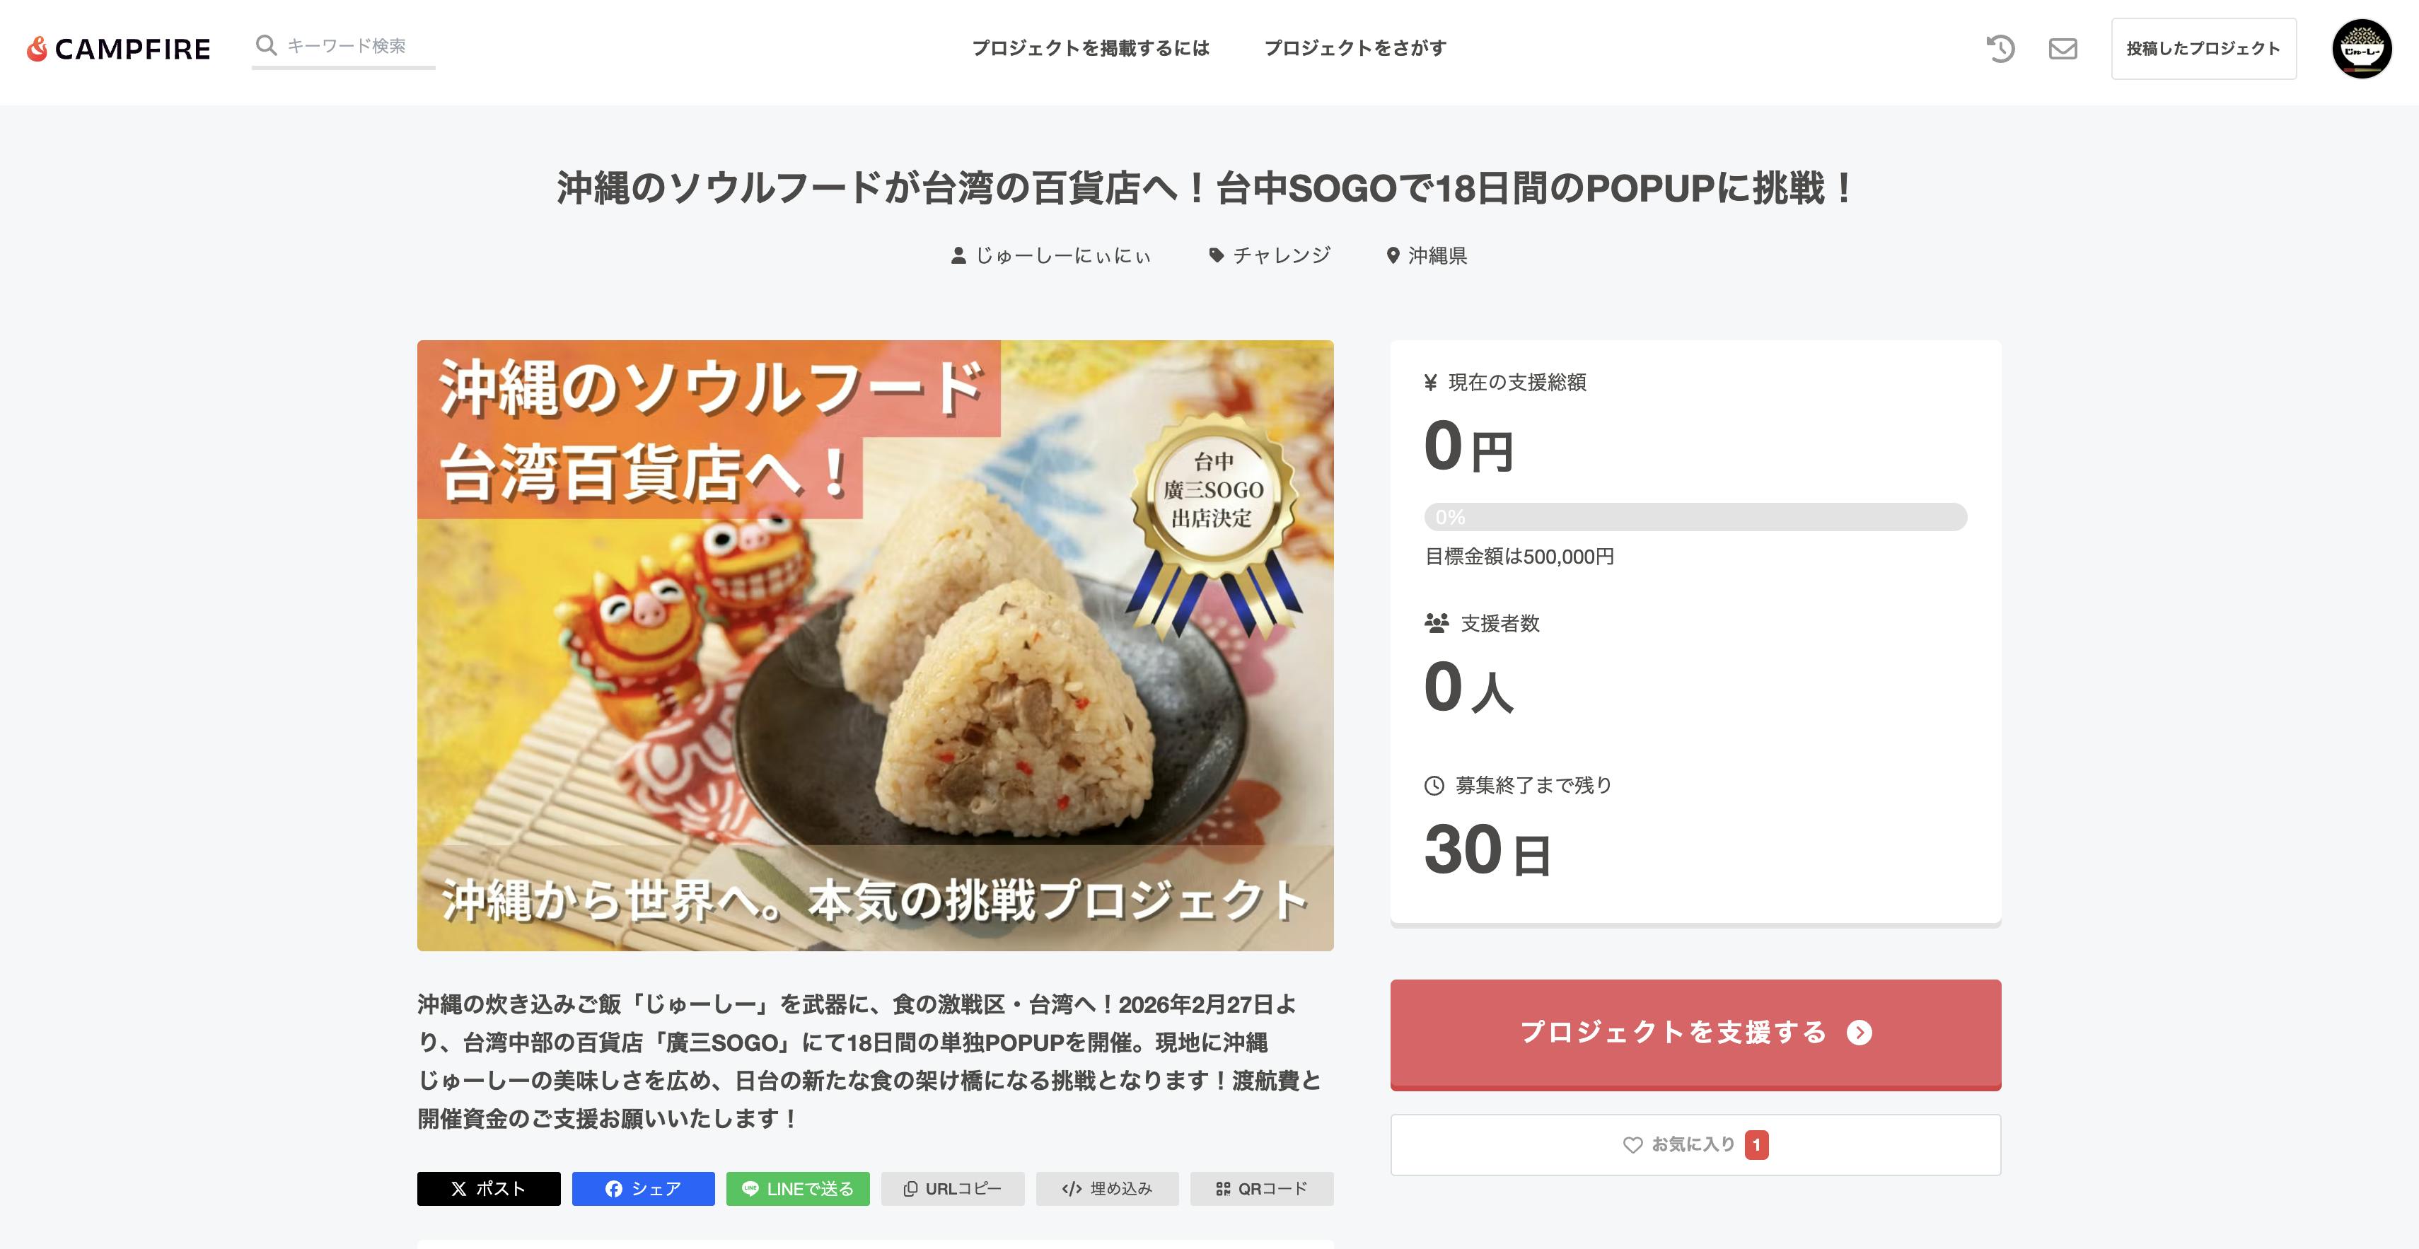This screenshot has width=2419, height=1249.
Task: Click the CAMPFIRE flame logo
Action: [x=37, y=49]
